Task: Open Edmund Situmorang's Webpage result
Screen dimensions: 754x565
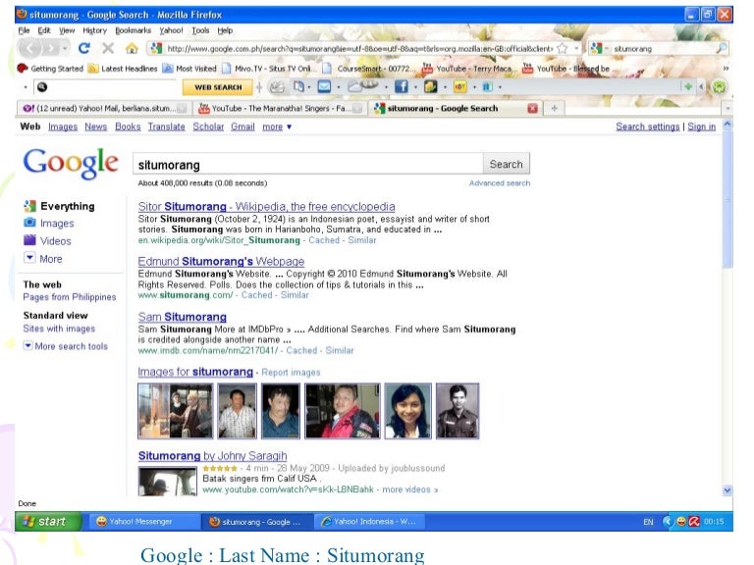Action: 221,261
